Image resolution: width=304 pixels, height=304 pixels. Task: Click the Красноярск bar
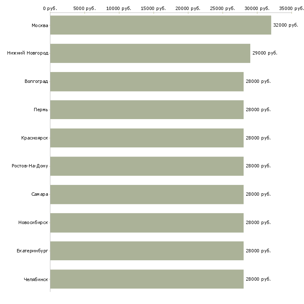[x=147, y=138]
